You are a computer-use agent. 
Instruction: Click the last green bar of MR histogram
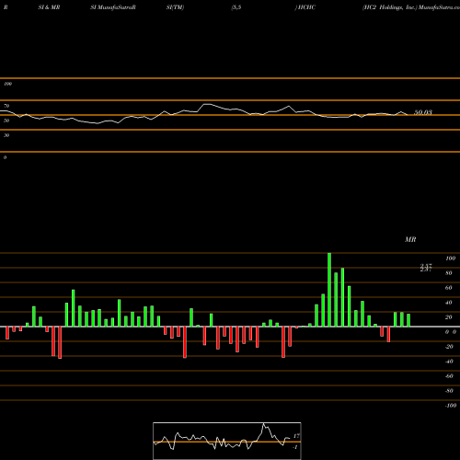coord(408,320)
